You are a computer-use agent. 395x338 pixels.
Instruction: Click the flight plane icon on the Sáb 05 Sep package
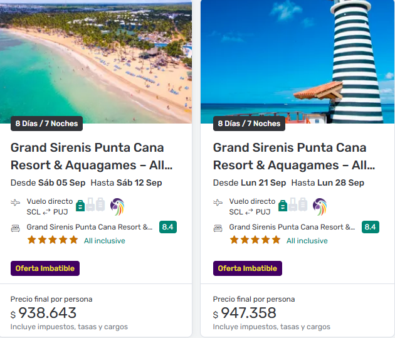click(x=16, y=203)
